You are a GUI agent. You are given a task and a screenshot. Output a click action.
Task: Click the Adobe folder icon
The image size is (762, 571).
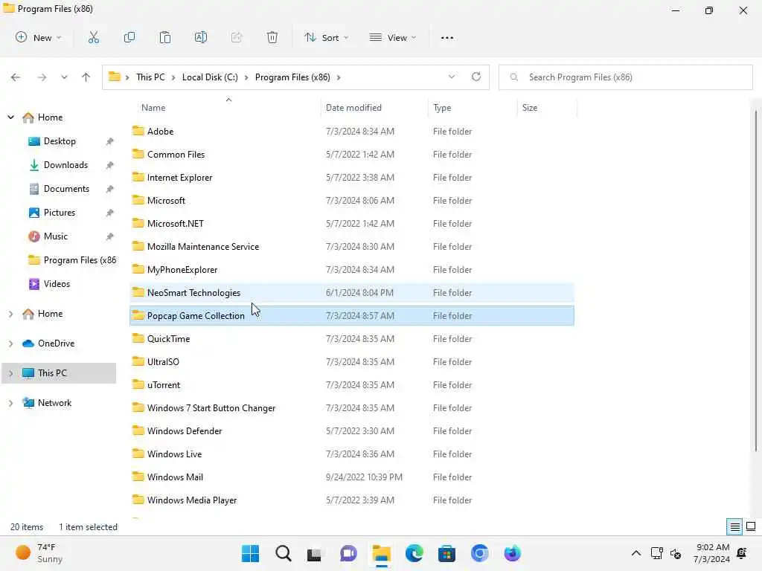(x=138, y=131)
